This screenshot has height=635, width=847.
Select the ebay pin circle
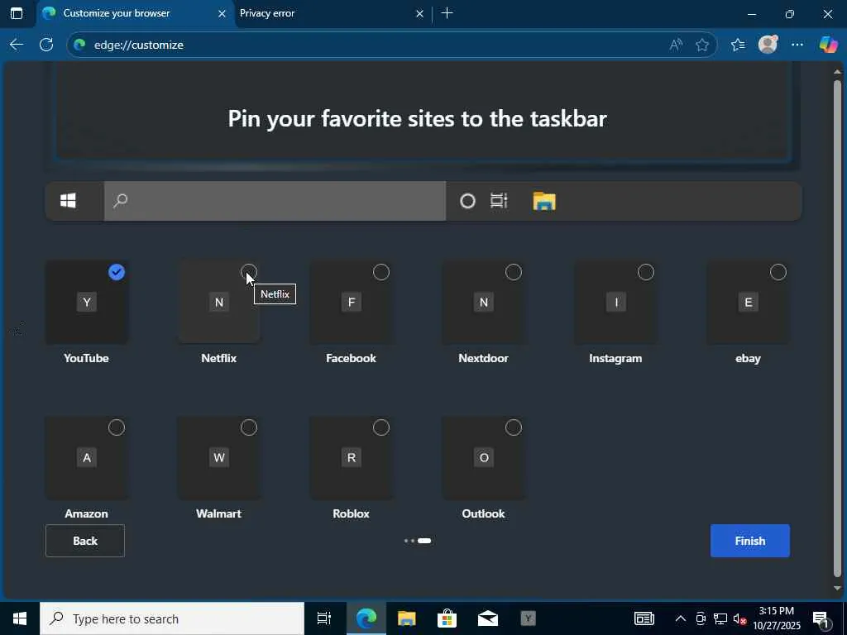pos(778,272)
